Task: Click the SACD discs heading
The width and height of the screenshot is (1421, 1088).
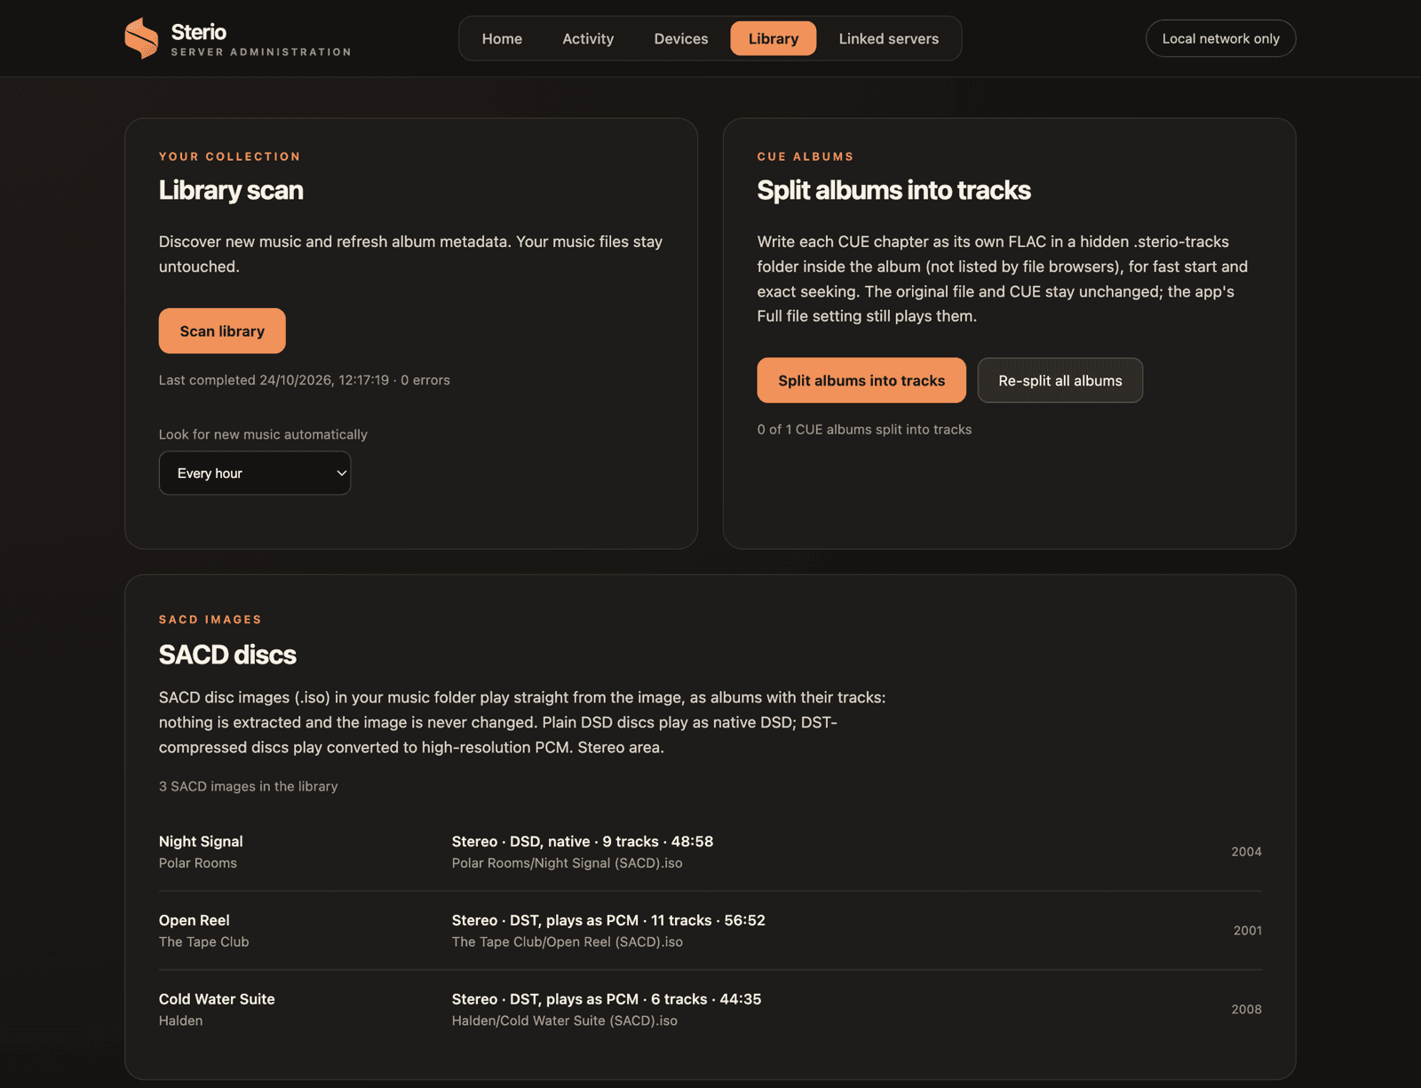Action: click(227, 655)
